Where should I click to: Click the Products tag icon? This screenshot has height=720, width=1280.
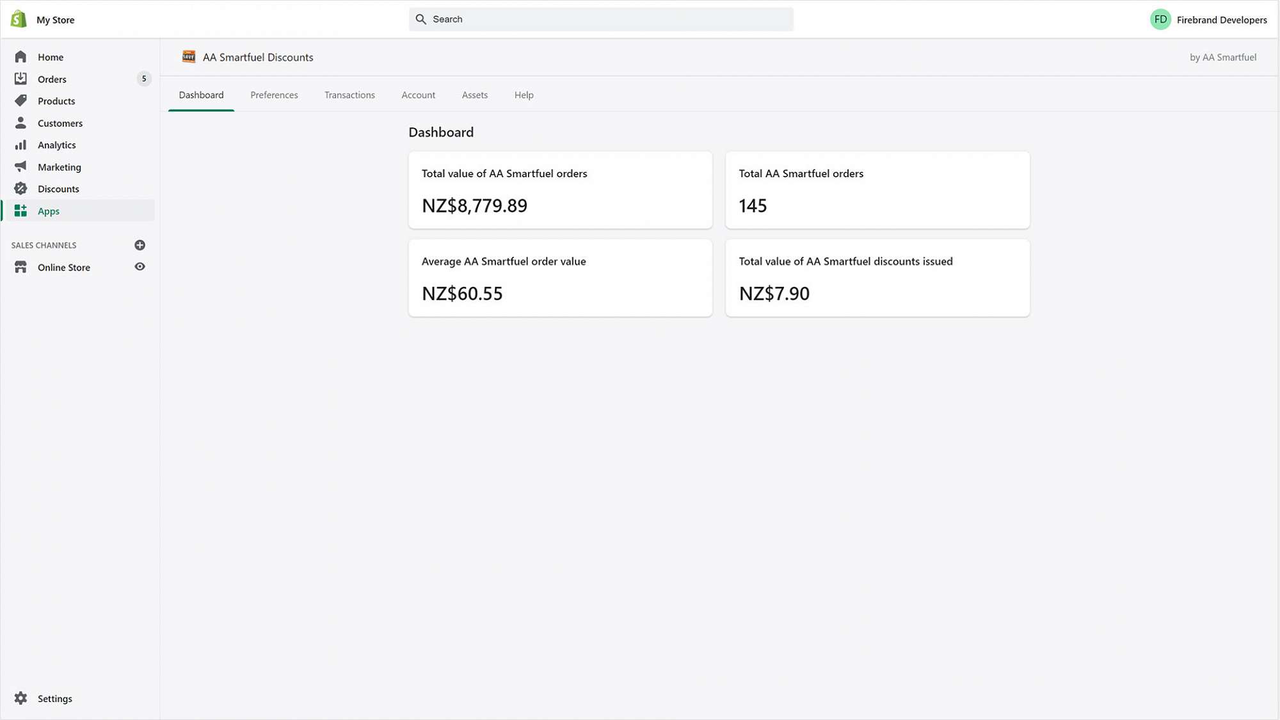20,100
